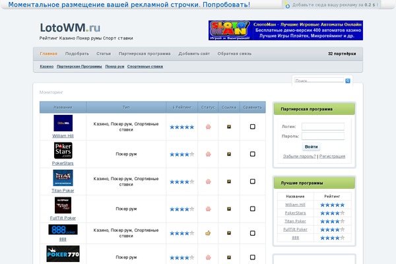This screenshot has width=396, height=264.
Task: Click PokerStars name link in table
Action: coord(63,164)
